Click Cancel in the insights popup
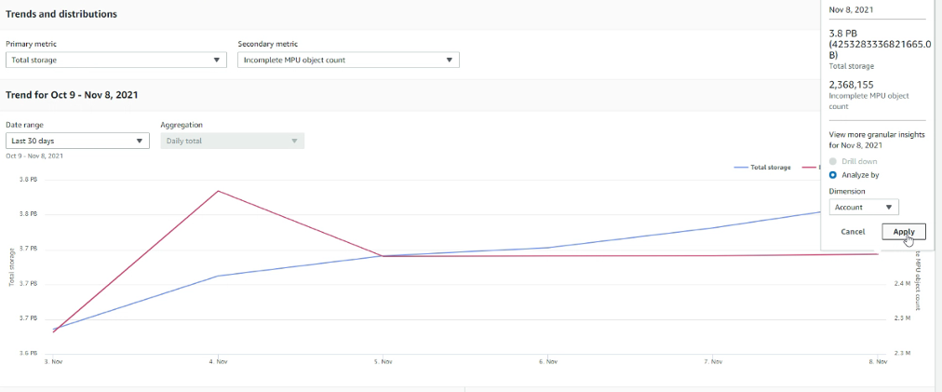This screenshot has height=392, width=942. point(853,232)
